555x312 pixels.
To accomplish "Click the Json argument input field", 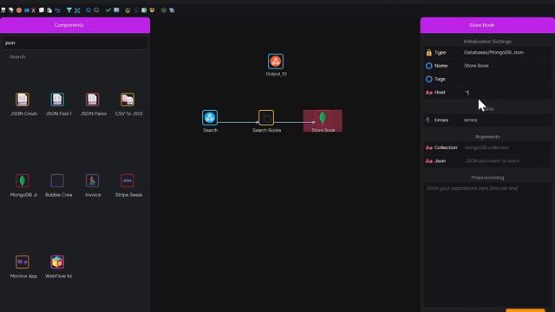I will [x=506, y=161].
